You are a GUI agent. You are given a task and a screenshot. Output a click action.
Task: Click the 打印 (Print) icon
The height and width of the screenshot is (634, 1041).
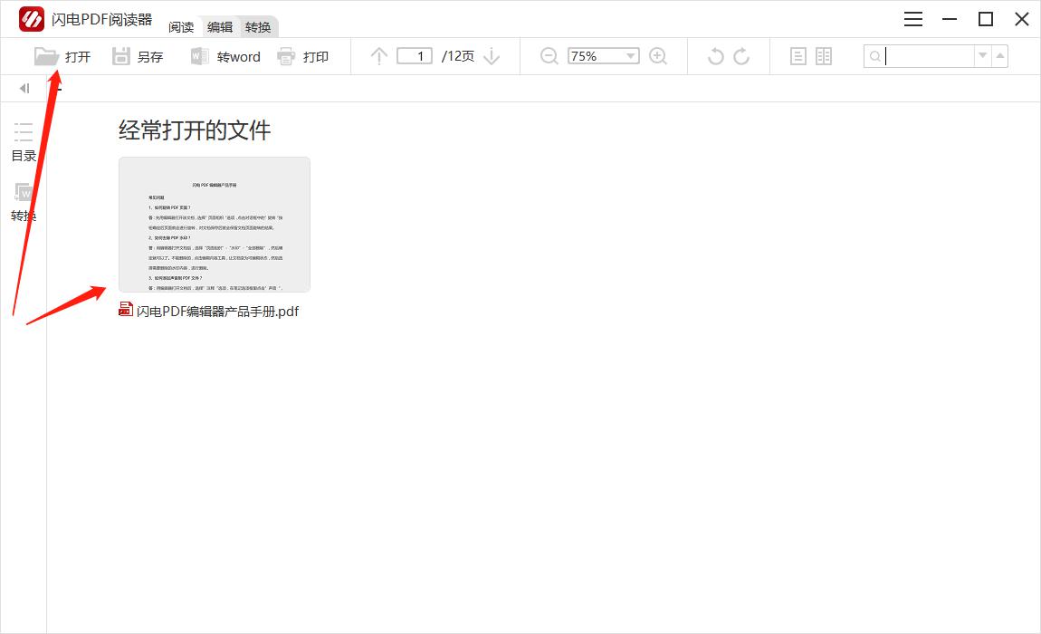[x=287, y=56]
